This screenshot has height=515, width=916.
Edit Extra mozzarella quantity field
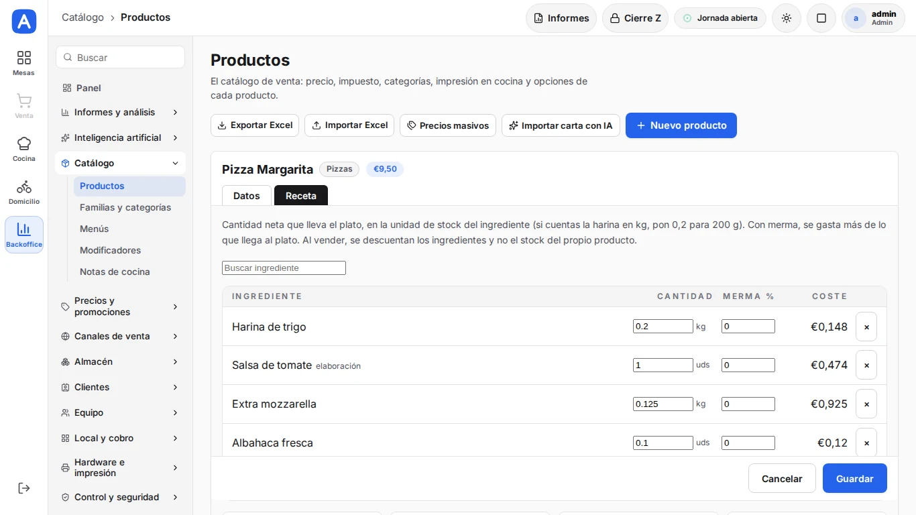663,404
